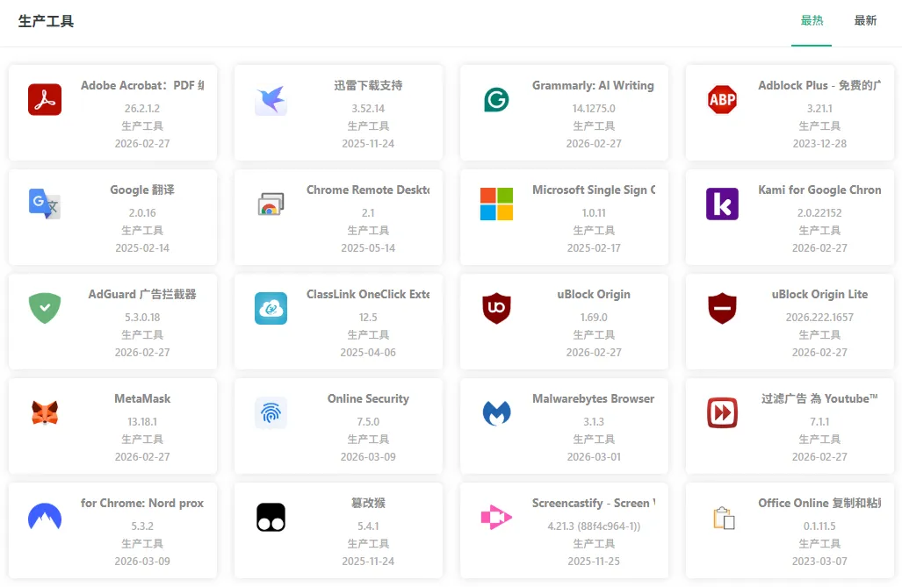Click the Office Online 复制和粘贴 title
Viewport: 902px width, 587px height.
(819, 503)
